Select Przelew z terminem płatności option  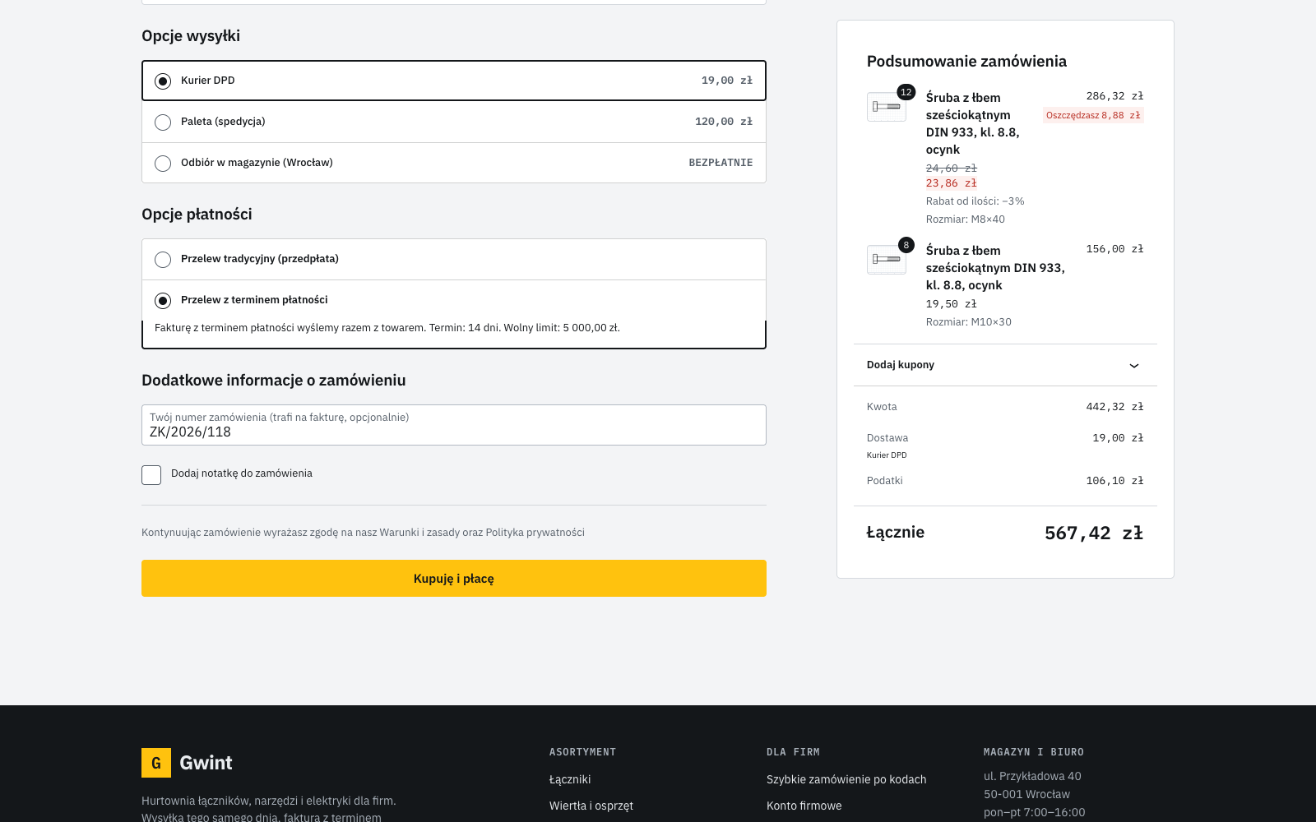(x=454, y=300)
